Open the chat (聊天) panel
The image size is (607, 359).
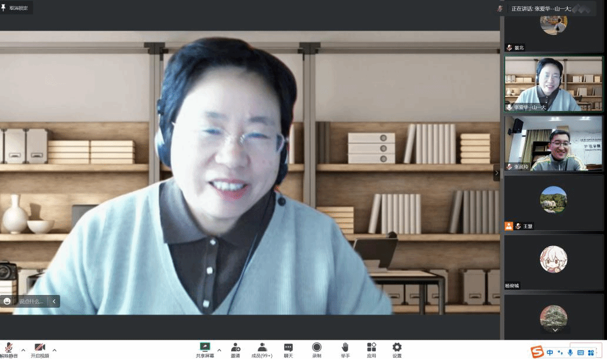(288, 347)
